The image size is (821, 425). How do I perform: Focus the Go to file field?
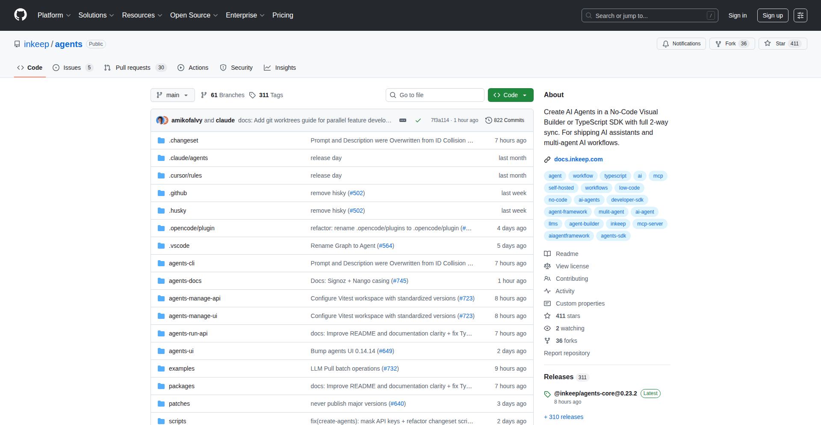tap(435, 95)
